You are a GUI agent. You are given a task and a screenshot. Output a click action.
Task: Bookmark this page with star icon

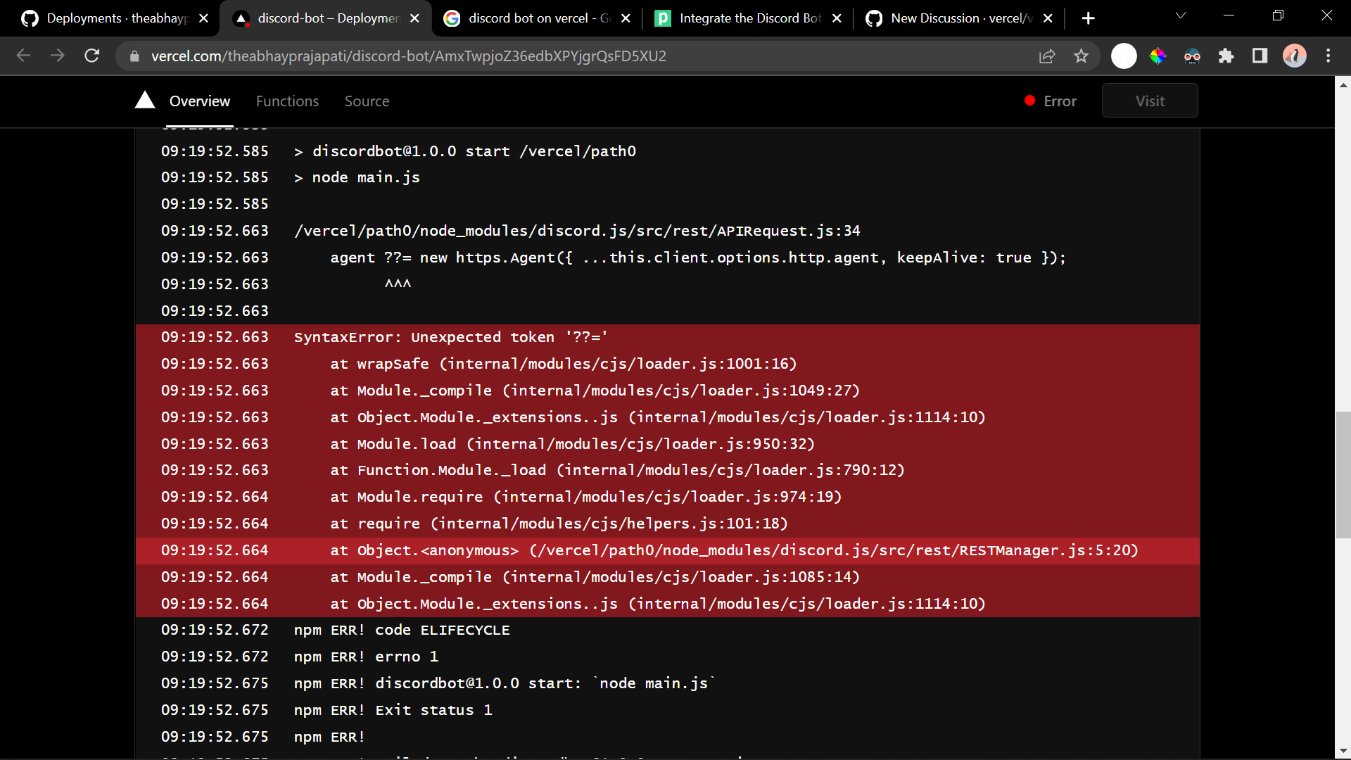[x=1082, y=56]
